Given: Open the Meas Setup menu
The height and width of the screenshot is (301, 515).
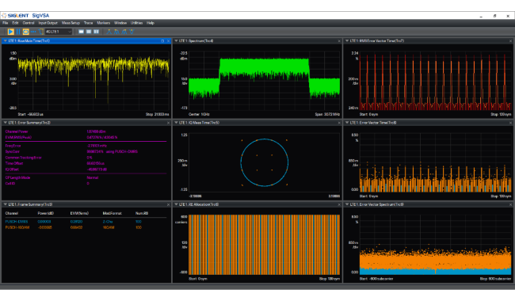Looking at the screenshot, I should [71, 23].
